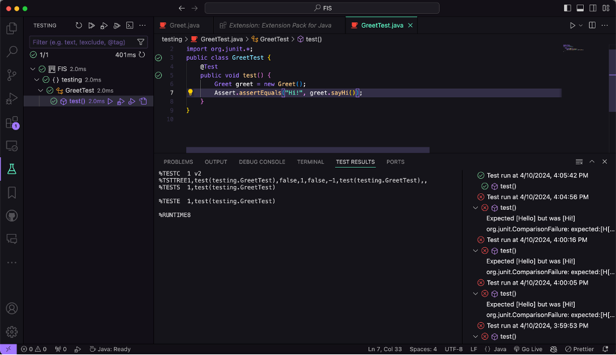
Task: Debug all tests in Testing toolbar
Action: 104,26
